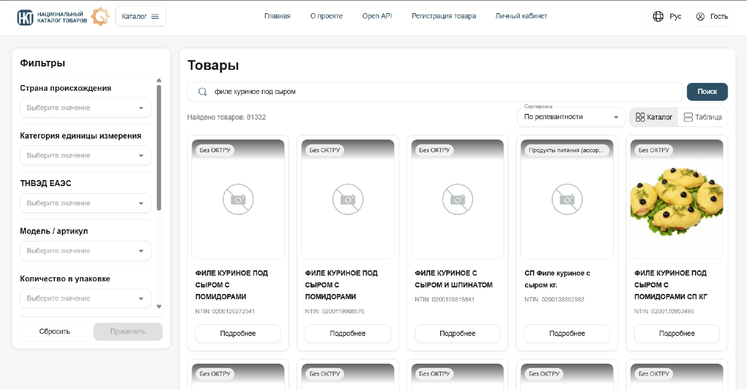
Task: Click no-photo placeholder on first product card
Action: pos(238,199)
